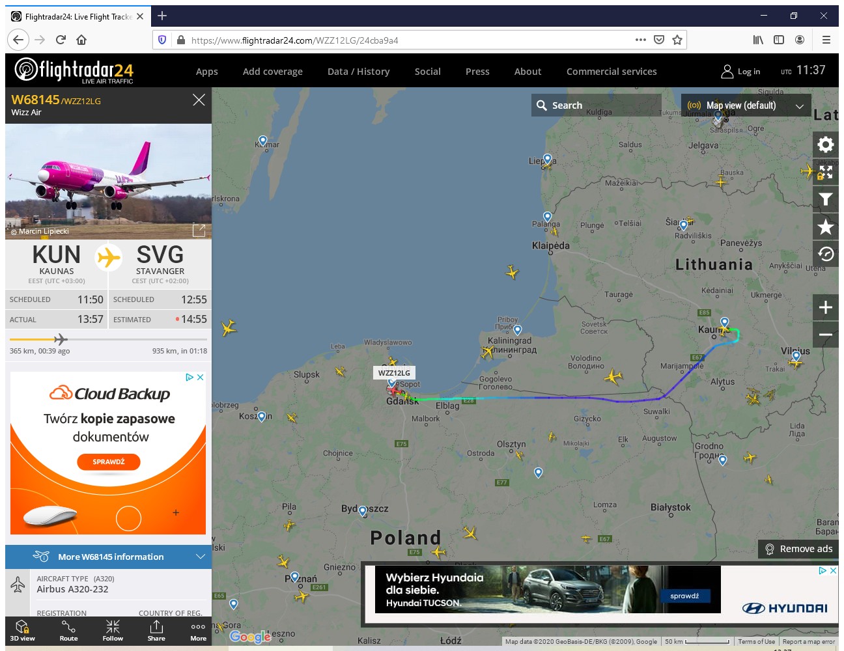
Task: Click the Remove ads button
Action: click(x=798, y=549)
